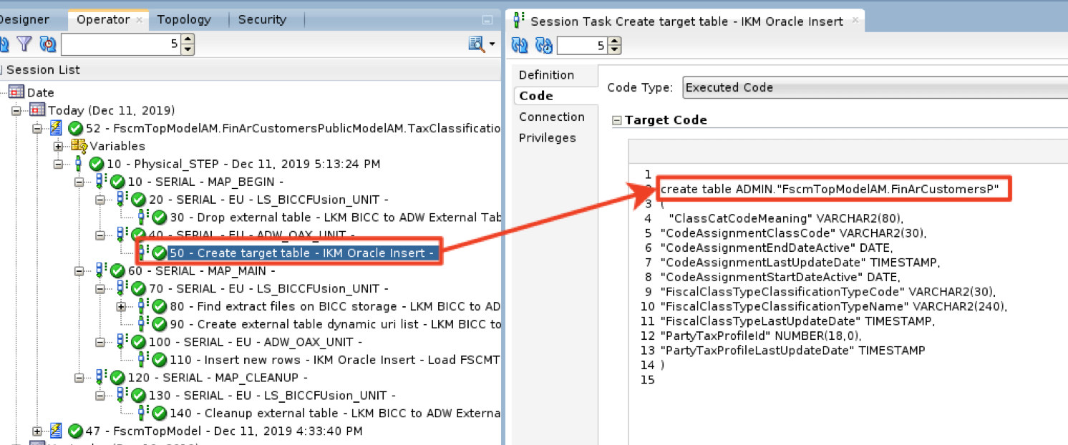Click task icon of 90 - Create external table

point(142,324)
